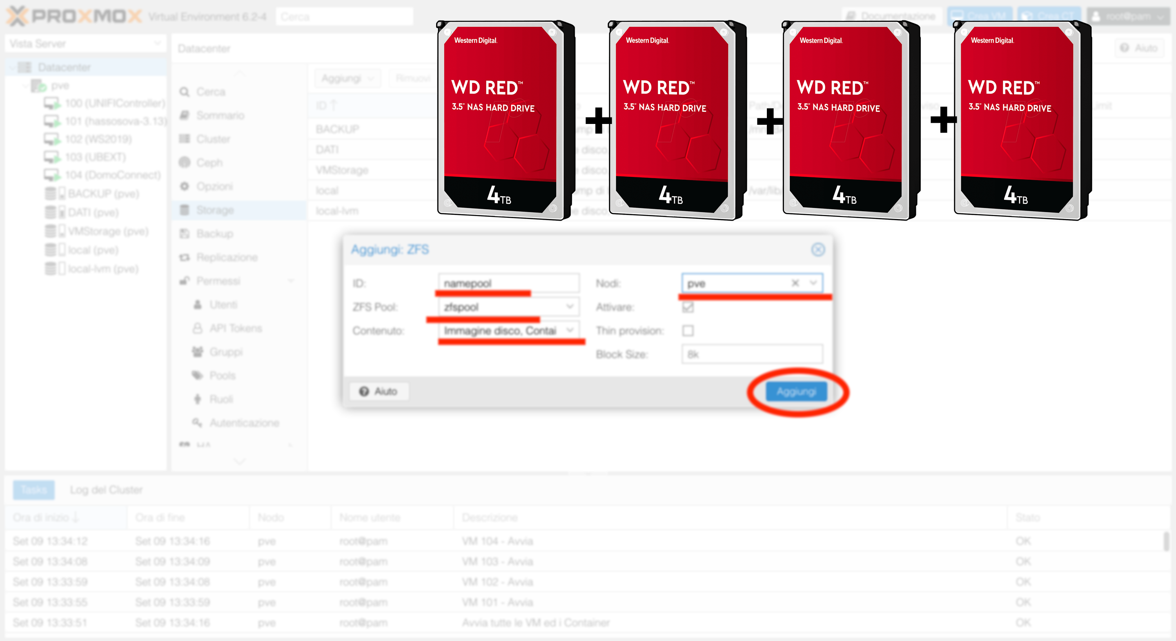1176x641 pixels.
Task: Close the Aggiungi ZFS dialog
Action: click(x=817, y=250)
